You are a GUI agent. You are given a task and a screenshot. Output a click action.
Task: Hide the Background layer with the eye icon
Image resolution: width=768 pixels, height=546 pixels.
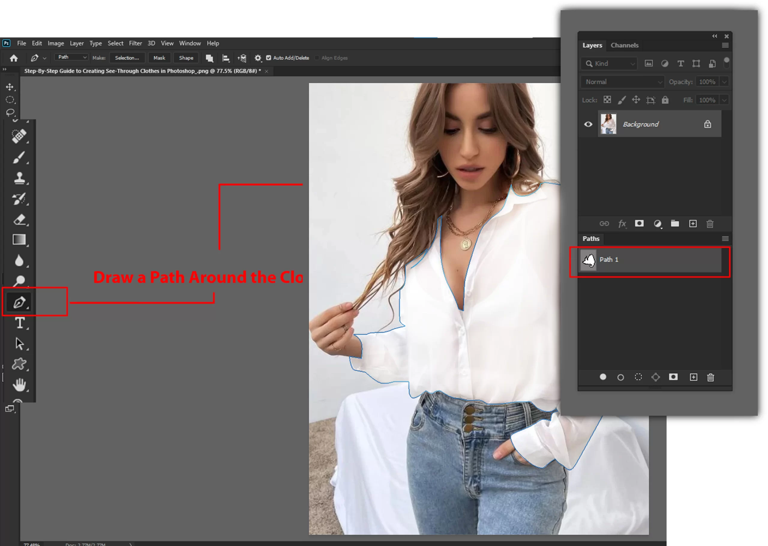coord(588,124)
